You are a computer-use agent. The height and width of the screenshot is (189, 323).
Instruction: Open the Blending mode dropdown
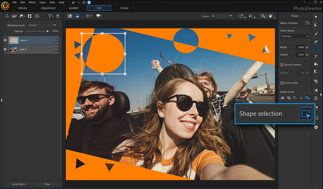[x=42, y=25]
